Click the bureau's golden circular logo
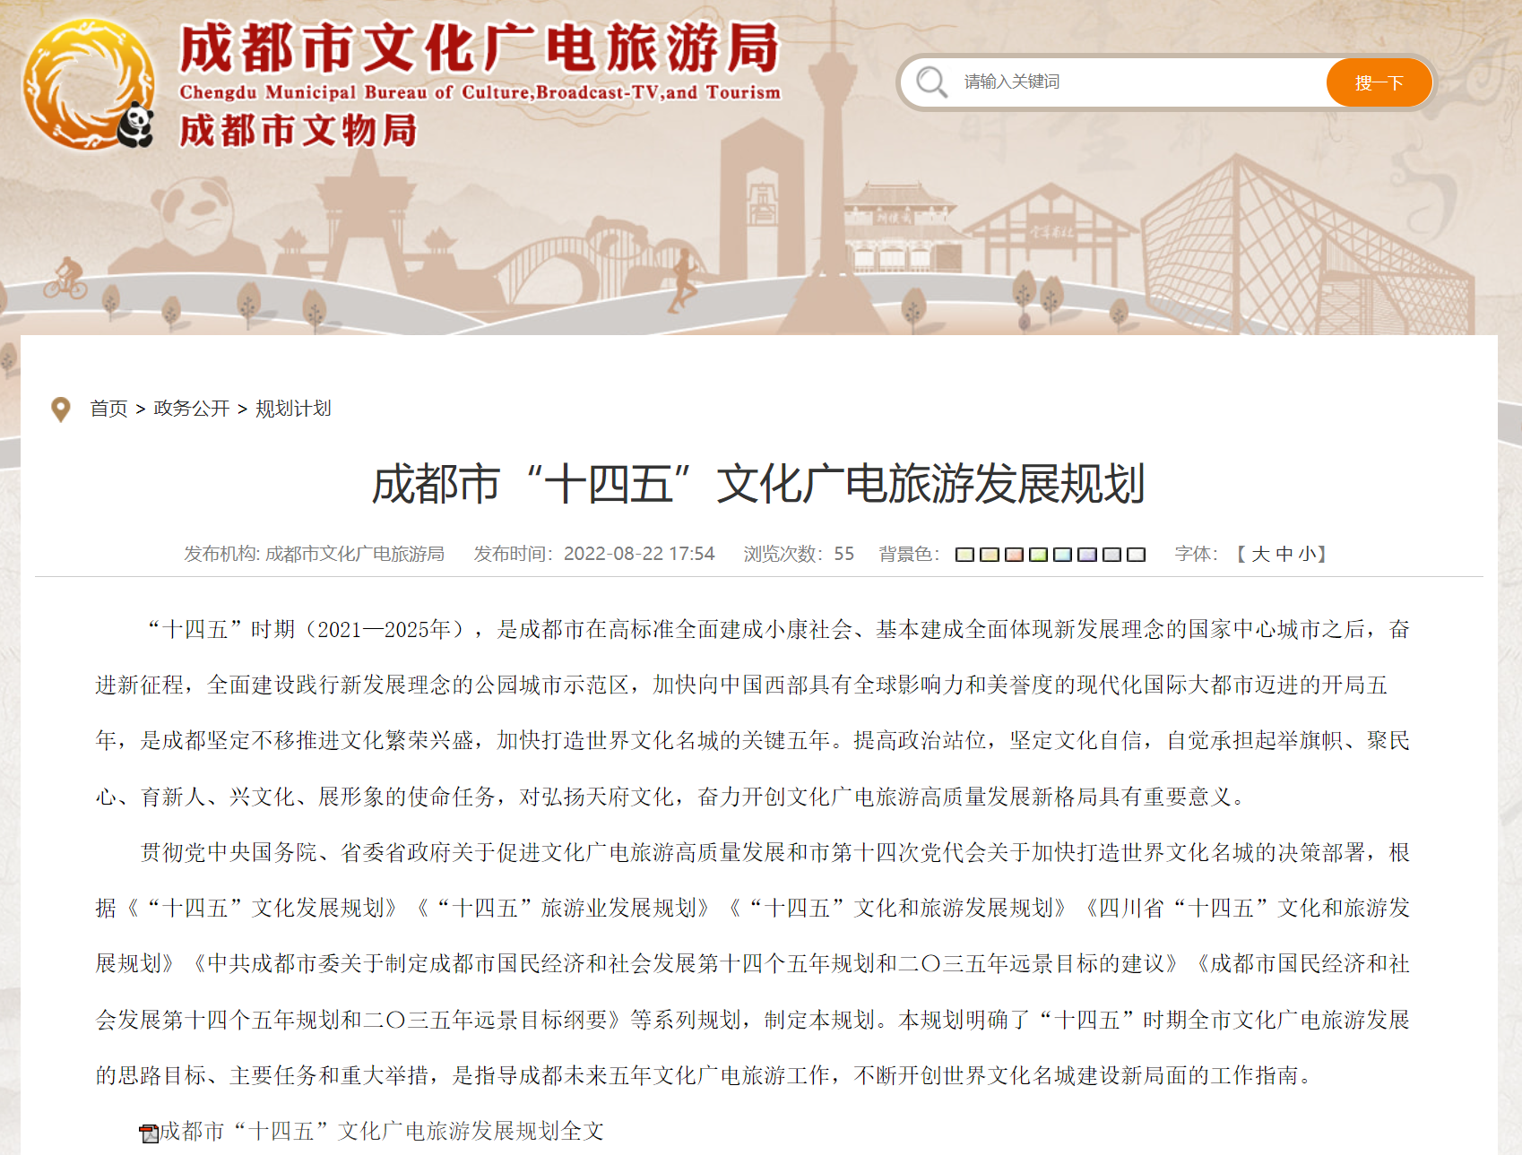This screenshot has height=1155, width=1522. 88,85
